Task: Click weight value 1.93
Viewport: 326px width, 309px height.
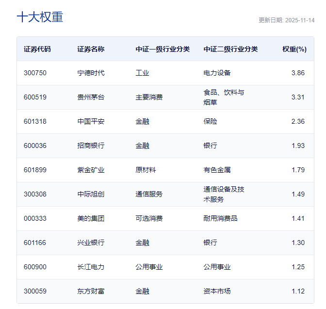Action: click(x=298, y=146)
